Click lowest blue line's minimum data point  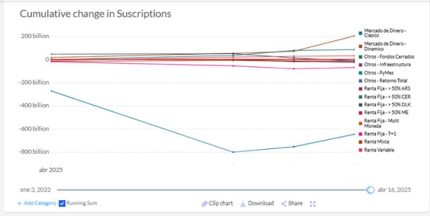233,152
